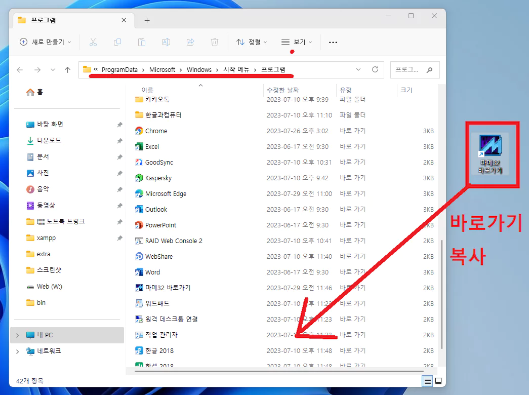Navigate to 시작 메뉴 in breadcrumb
This screenshot has width=529, height=395.
(236, 69)
